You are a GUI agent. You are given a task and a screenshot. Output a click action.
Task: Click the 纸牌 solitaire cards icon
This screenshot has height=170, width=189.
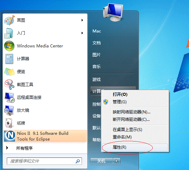pos(9,123)
